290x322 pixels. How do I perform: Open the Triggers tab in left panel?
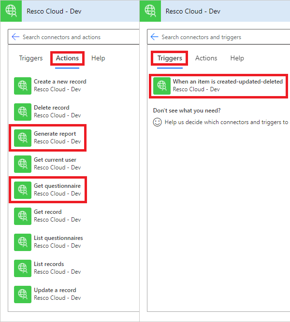(31, 58)
